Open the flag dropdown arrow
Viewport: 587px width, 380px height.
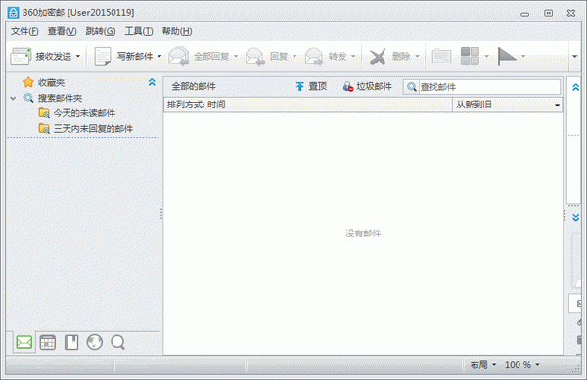point(523,57)
